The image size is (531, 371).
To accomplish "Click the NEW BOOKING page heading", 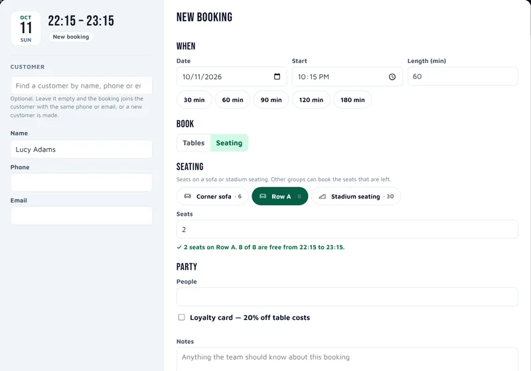I will [x=204, y=17].
